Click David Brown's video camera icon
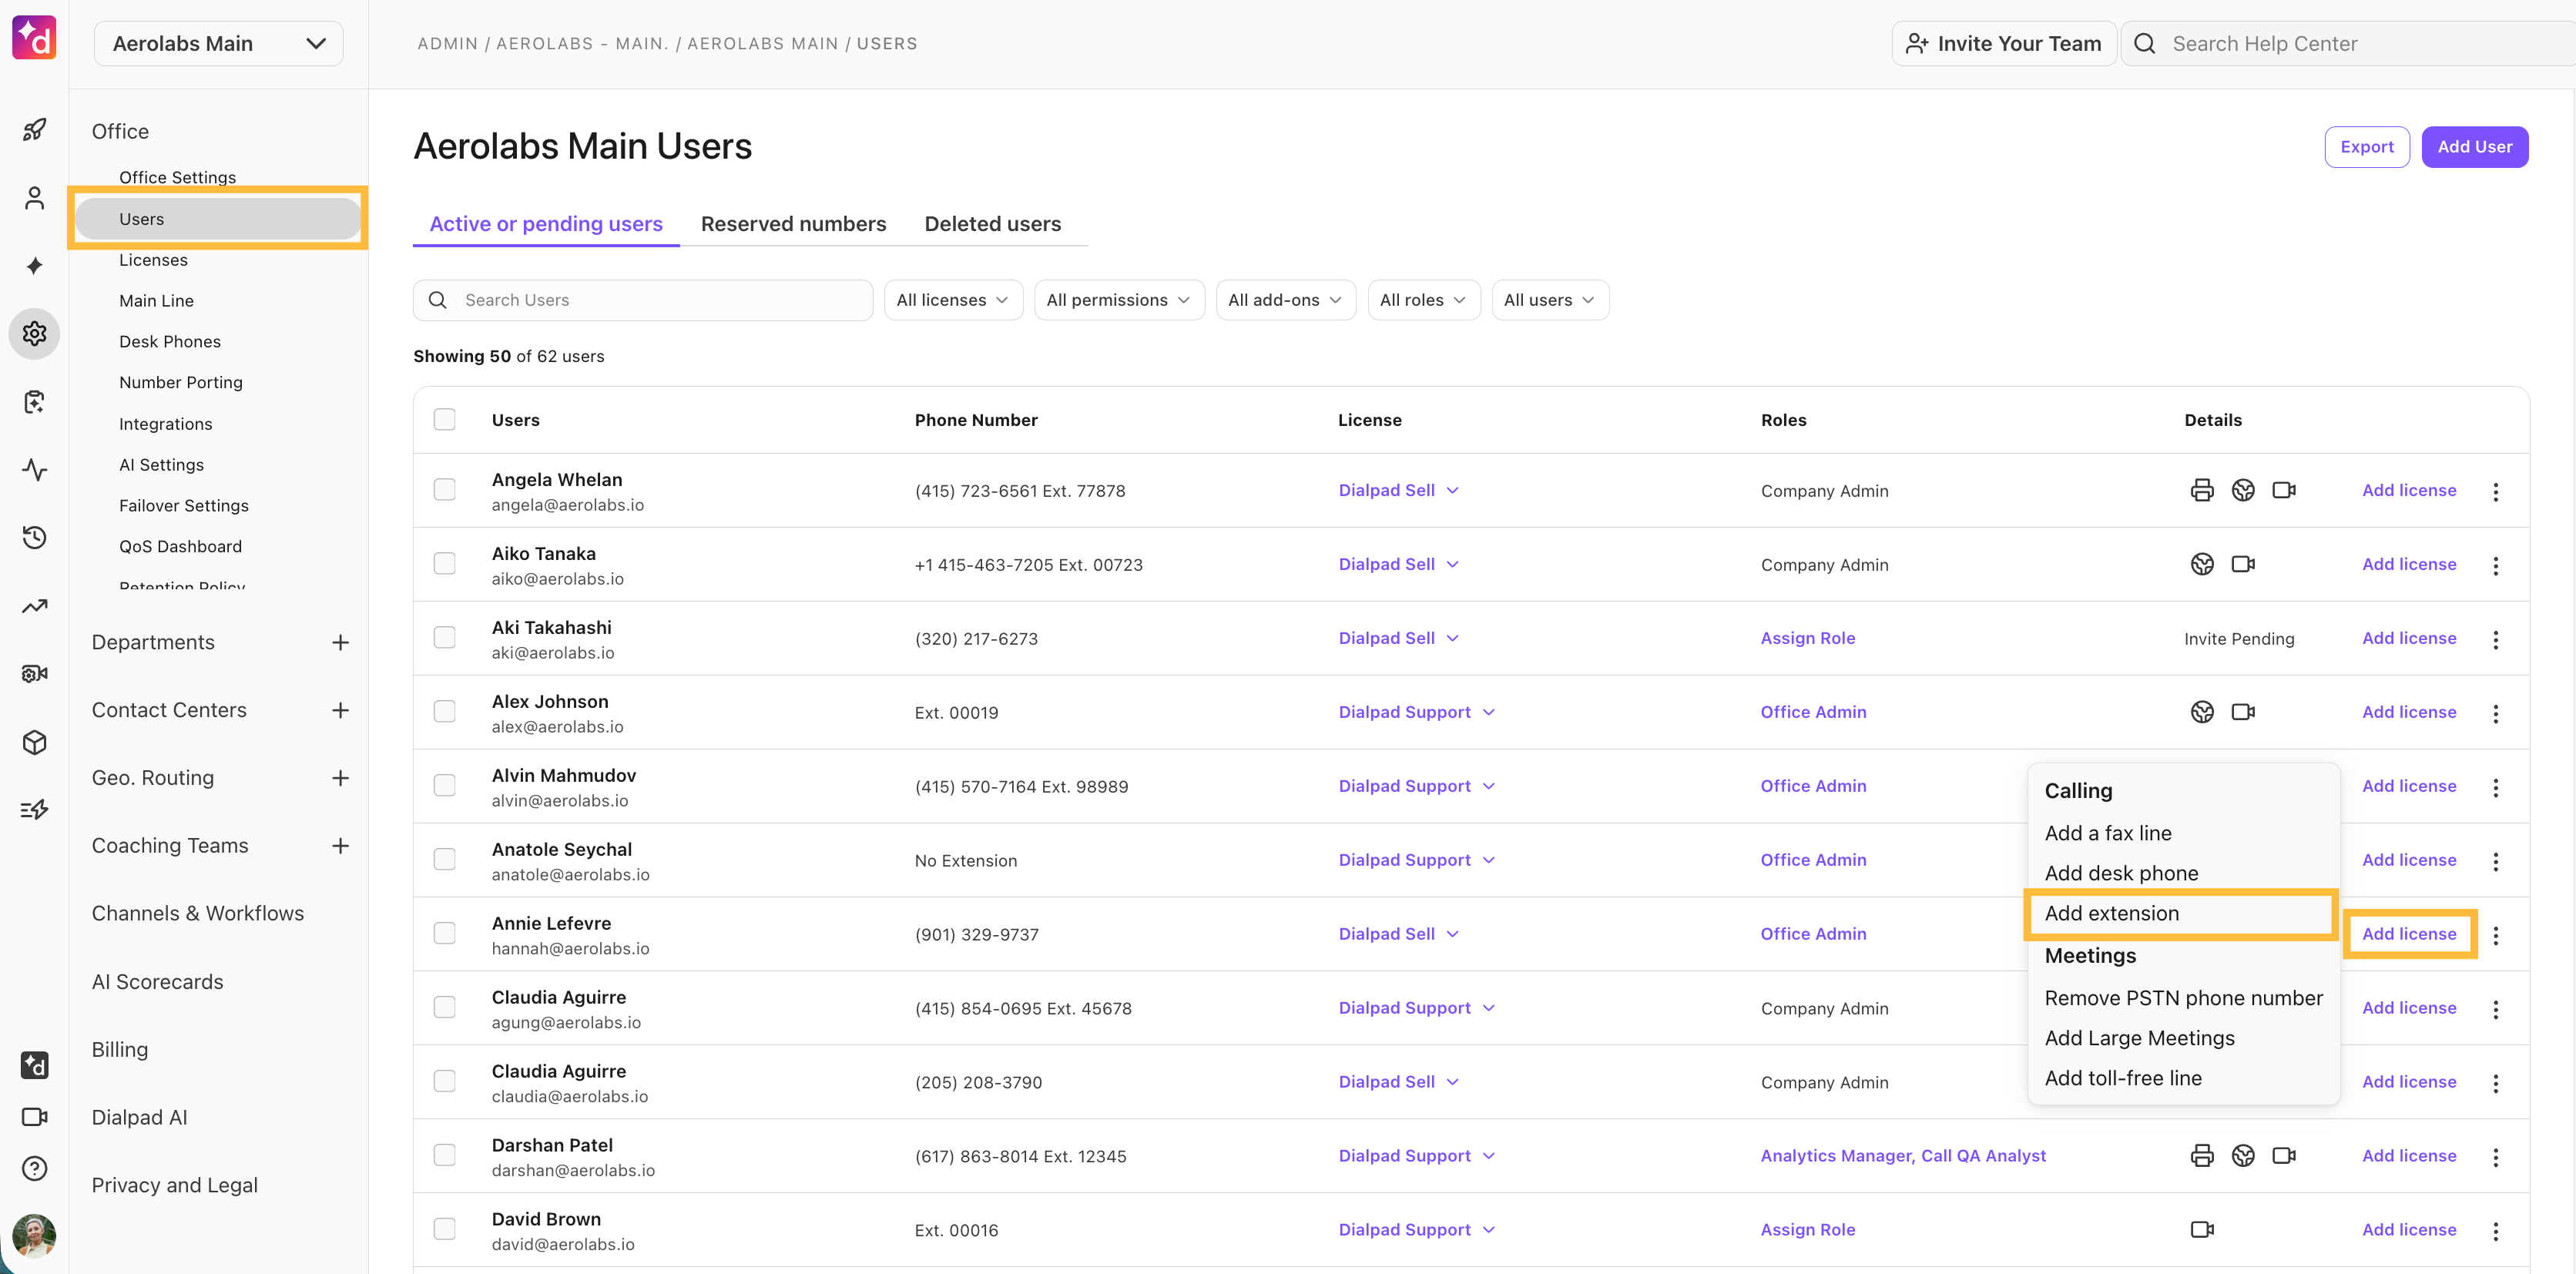 2202,1230
